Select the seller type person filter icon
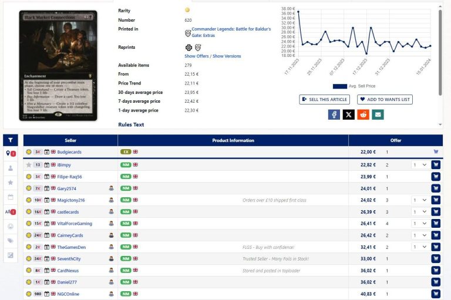This screenshot has width=451, height=300. [11, 168]
